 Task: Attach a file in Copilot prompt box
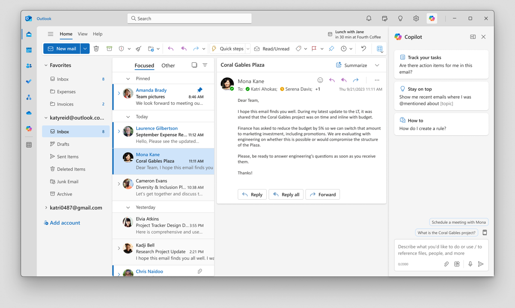coord(446,264)
